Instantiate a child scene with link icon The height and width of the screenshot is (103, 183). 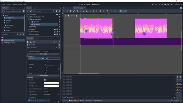pos(31,11)
